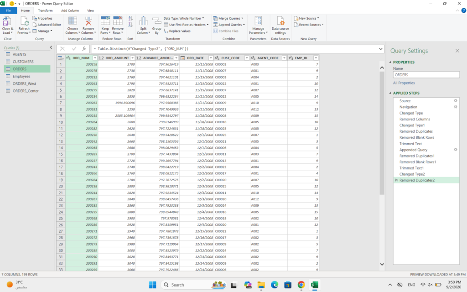Screen dimensions: 467x292
Task: Open AGENT_CODE column filter dropdown
Action: [x=284, y=58]
